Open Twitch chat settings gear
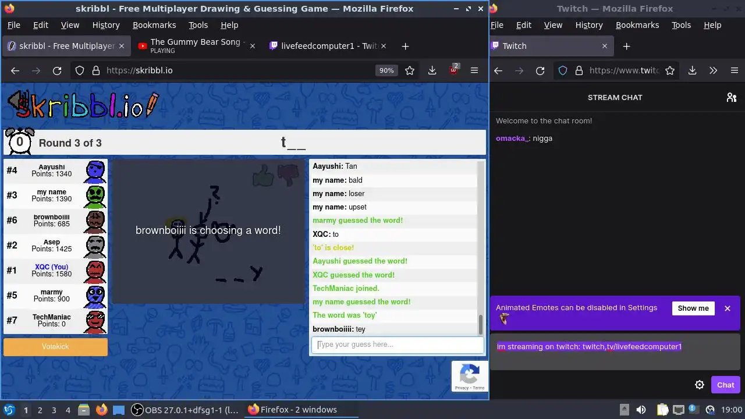The width and height of the screenshot is (745, 419). point(700,385)
